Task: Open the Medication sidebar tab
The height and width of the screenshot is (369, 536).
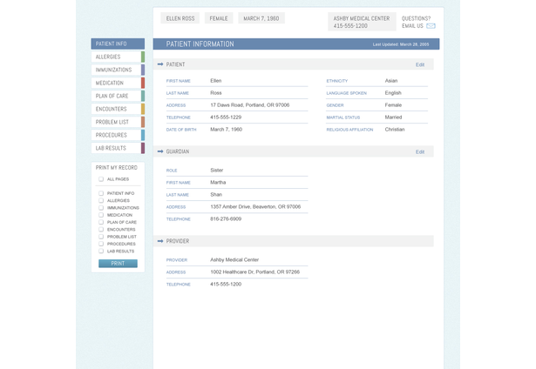Action: point(118,83)
